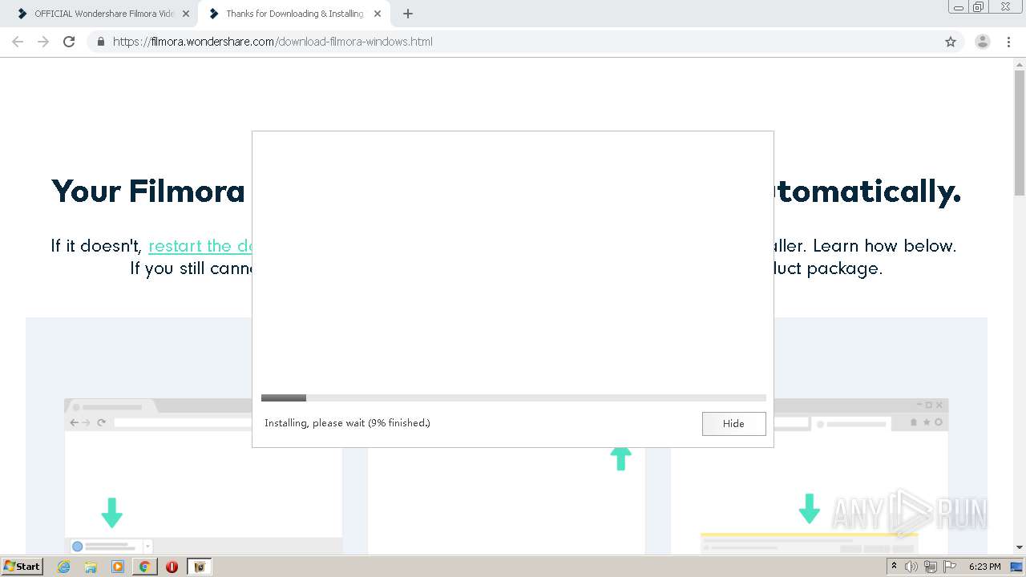This screenshot has width=1026, height=577.
Task: Click scrollbar up arrow
Action: pos(1020,63)
